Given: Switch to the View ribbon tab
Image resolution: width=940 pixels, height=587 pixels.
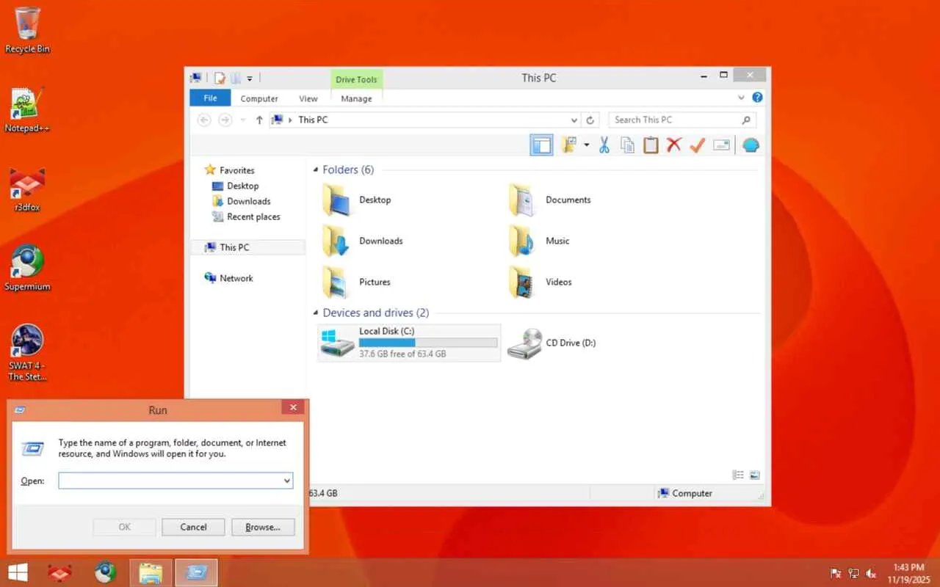Looking at the screenshot, I should point(308,98).
